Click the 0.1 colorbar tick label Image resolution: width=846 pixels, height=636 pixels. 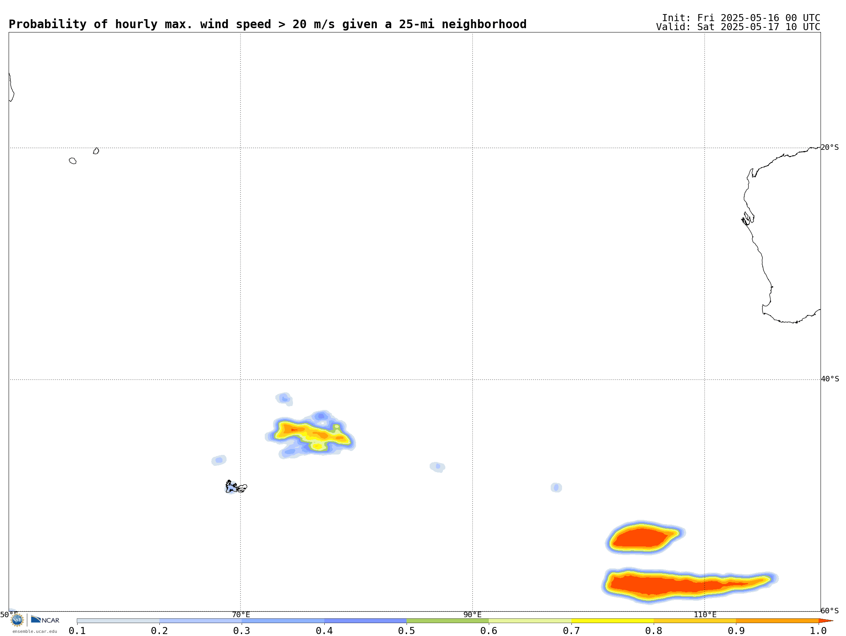pyautogui.click(x=77, y=631)
